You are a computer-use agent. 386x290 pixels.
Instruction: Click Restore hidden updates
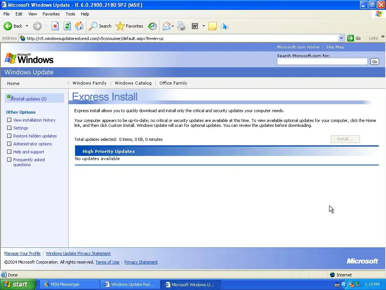point(35,136)
